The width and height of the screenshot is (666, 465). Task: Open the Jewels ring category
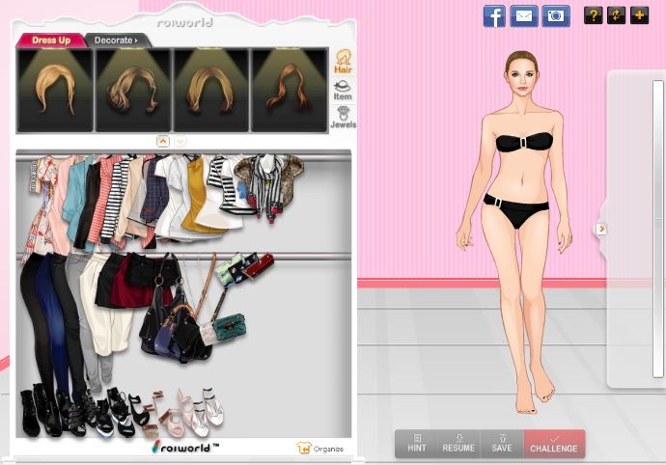tap(343, 117)
